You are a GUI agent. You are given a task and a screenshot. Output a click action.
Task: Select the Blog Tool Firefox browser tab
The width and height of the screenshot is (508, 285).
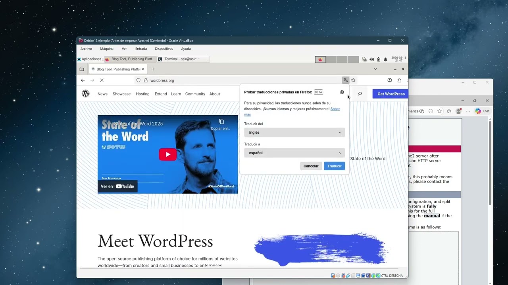click(x=118, y=69)
